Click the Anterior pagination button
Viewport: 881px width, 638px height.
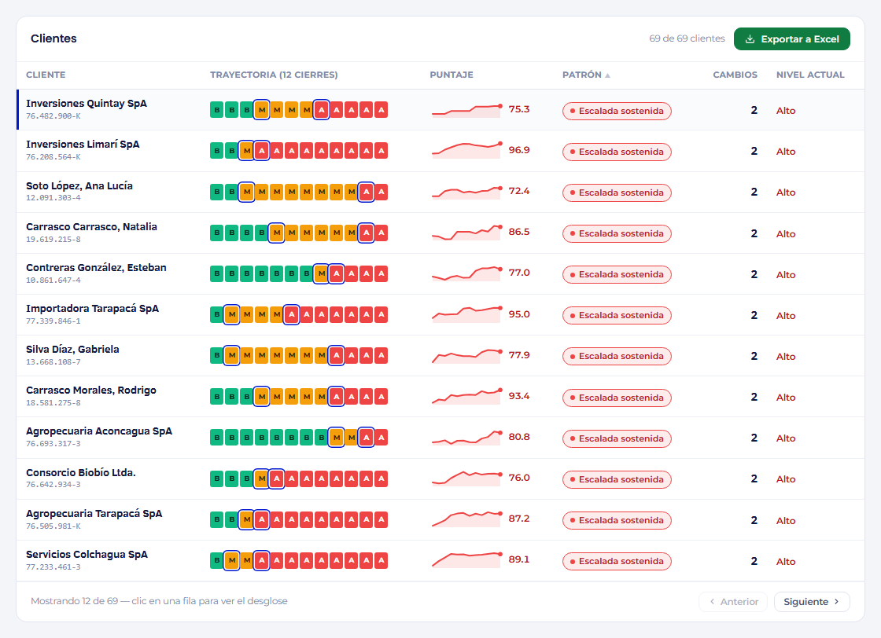coord(733,602)
